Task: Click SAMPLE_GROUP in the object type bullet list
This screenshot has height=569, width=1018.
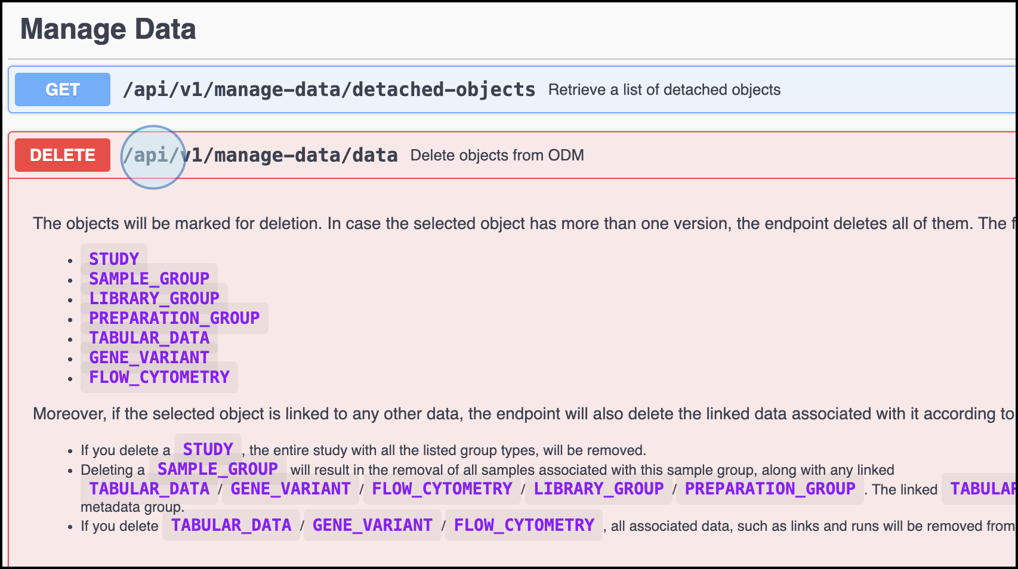Action: point(149,279)
